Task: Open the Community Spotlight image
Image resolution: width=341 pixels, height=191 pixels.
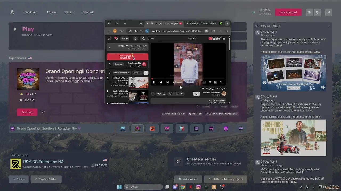Action: [293, 73]
